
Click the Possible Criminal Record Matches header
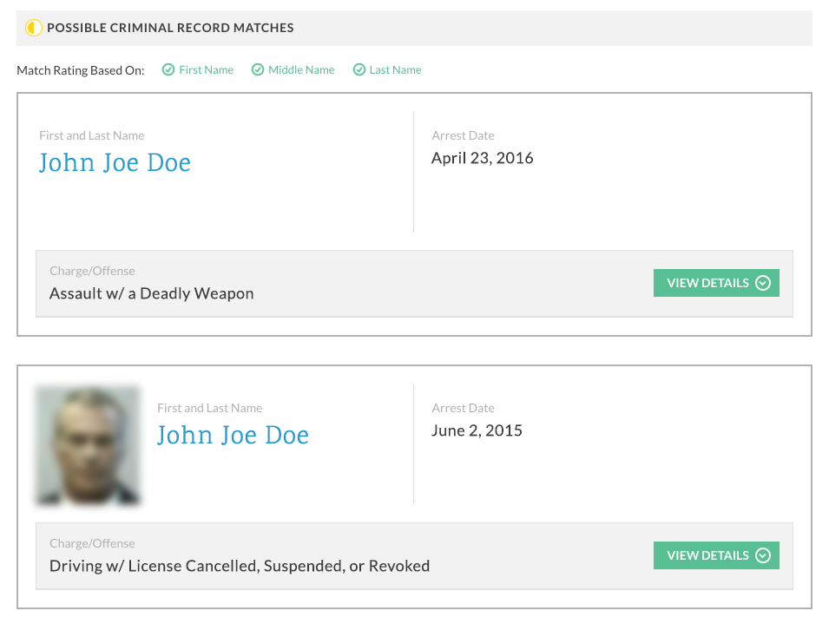170,28
